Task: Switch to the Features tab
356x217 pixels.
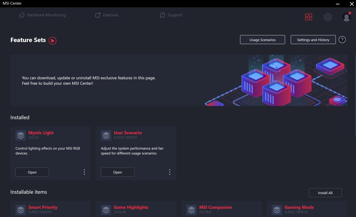Action: click(107, 15)
